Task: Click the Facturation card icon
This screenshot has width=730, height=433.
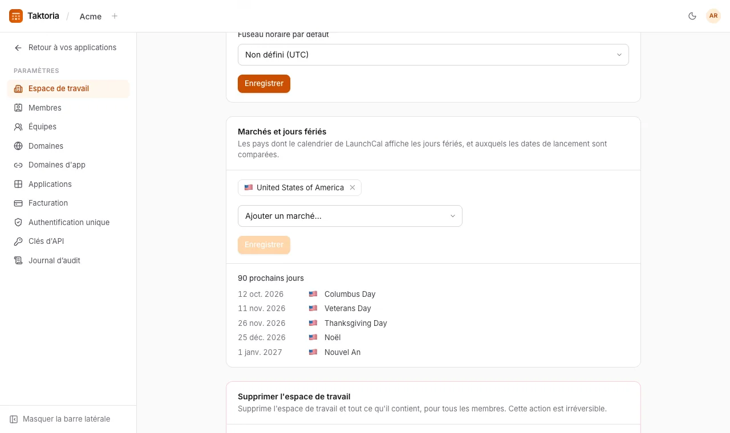Action: point(18,203)
